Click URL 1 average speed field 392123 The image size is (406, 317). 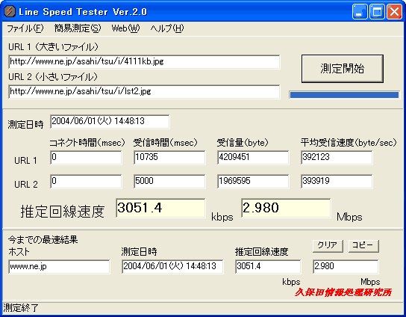pos(337,158)
